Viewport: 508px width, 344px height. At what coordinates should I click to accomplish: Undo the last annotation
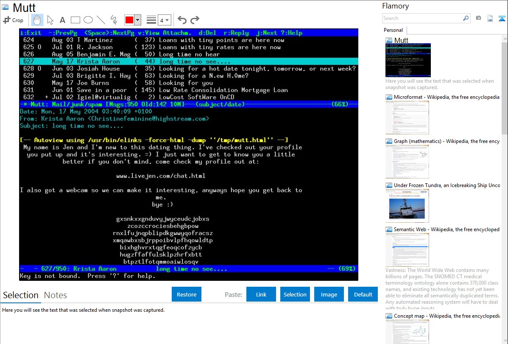click(x=182, y=20)
